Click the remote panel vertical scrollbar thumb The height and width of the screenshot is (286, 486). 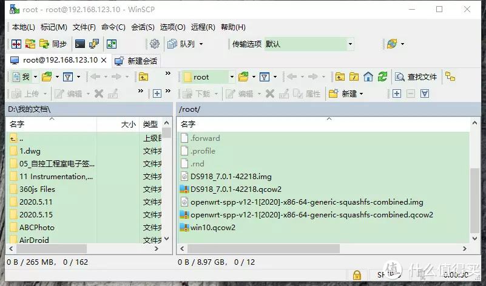tap(474, 200)
